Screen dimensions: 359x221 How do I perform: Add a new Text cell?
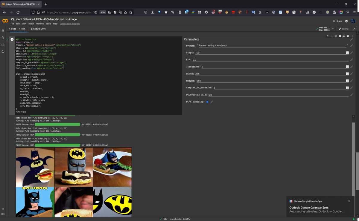22,29
